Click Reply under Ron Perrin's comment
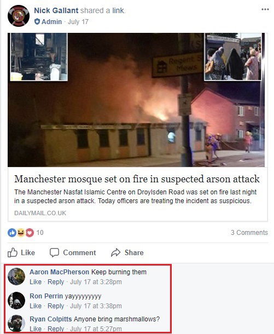Image resolution: width=274 pixels, height=334 pixels. (x=56, y=306)
